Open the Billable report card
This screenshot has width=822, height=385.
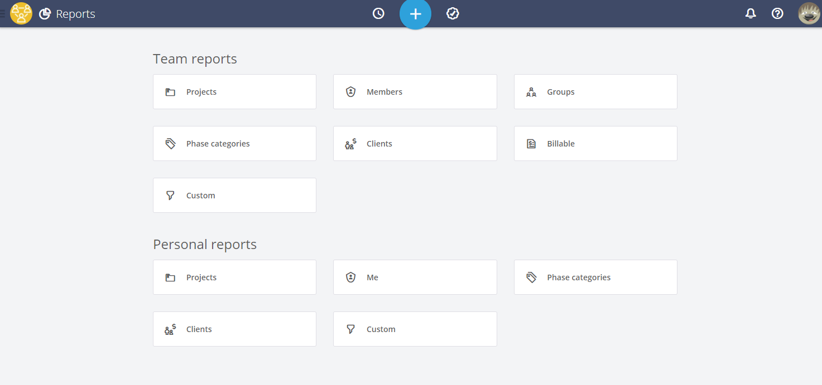pyautogui.click(x=595, y=144)
